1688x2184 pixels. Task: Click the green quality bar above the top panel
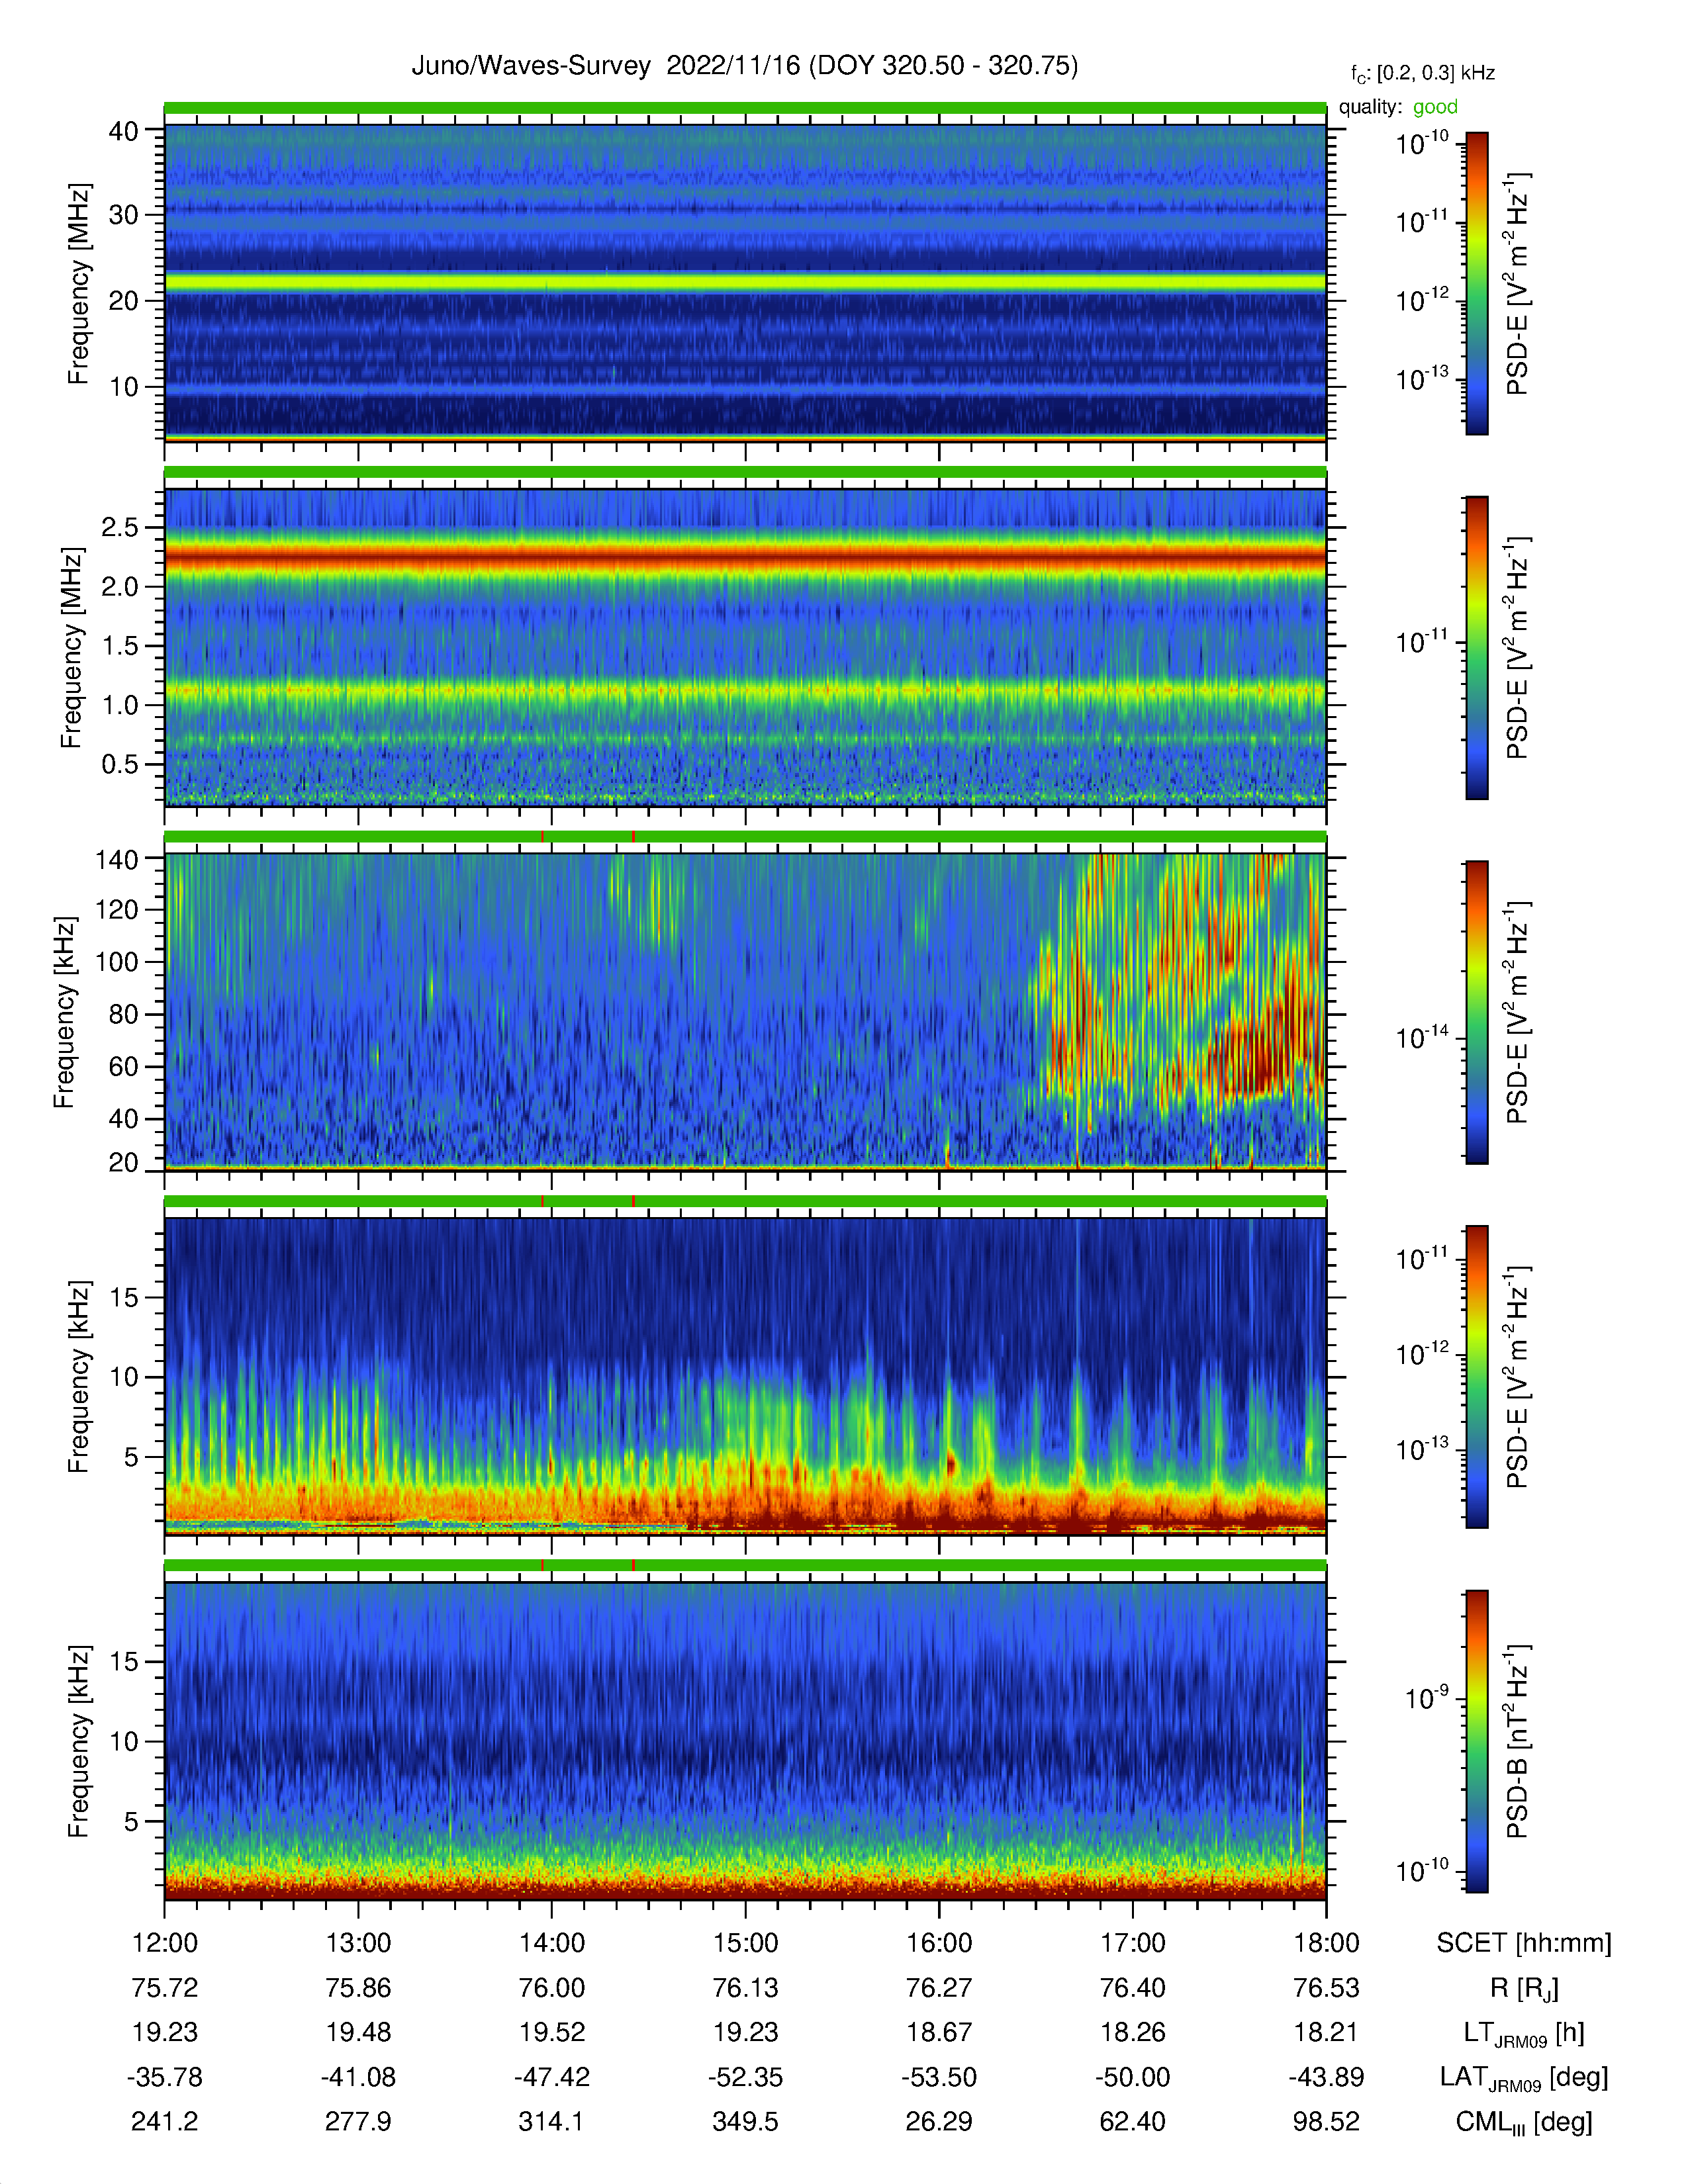coord(745,107)
